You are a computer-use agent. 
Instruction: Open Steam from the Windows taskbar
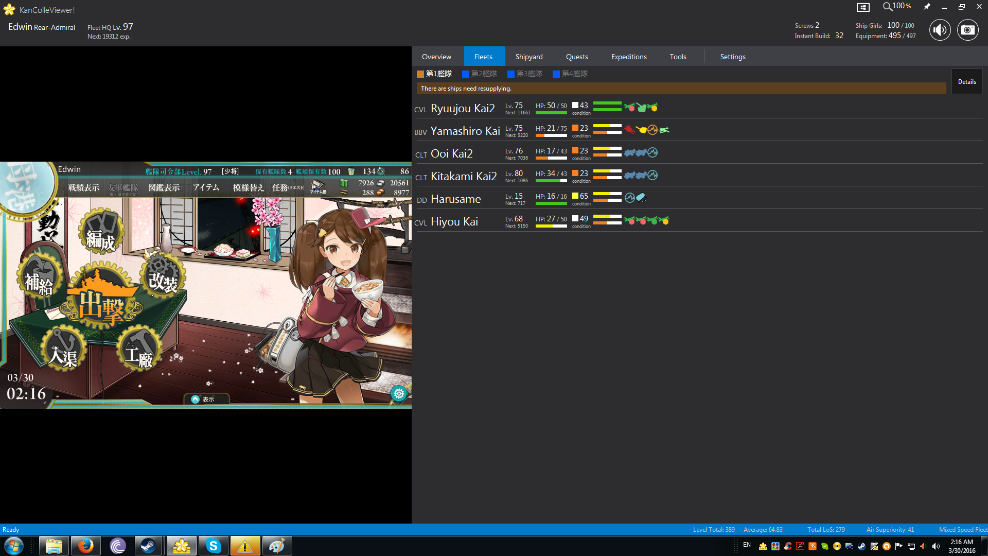click(x=149, y=546)
